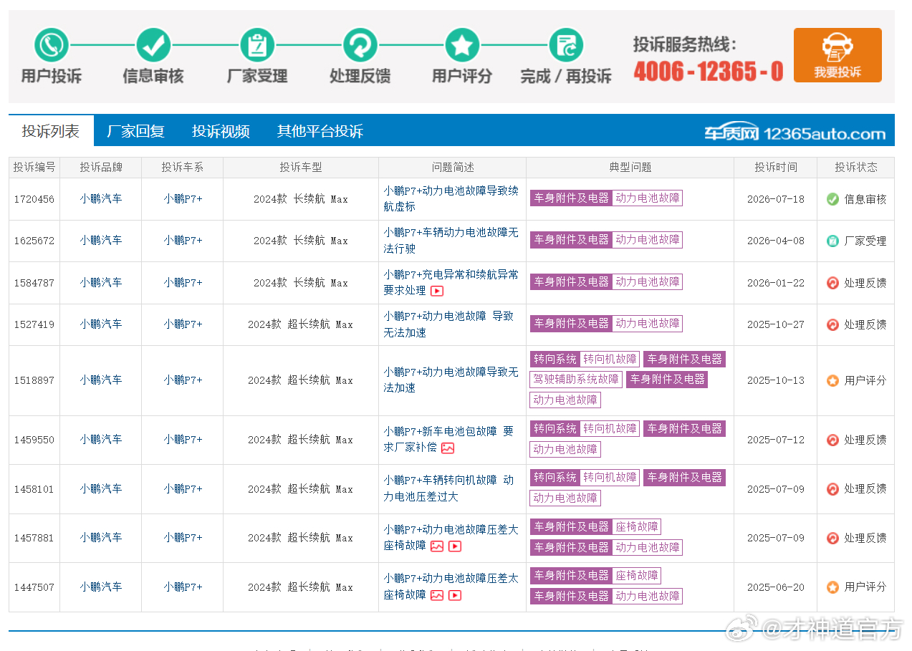Viewport: 912px width, 651px height.
Task: Click the 厂家受理 clipboard step icon
Action: point(256,45)
